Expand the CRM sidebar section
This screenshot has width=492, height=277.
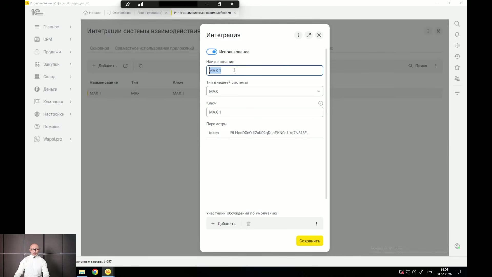(x=70, y=39)
